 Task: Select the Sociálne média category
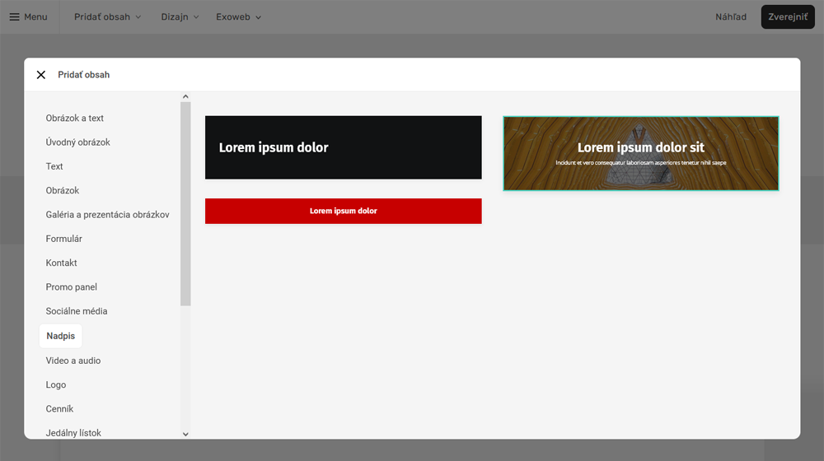(x=77, y=311)
